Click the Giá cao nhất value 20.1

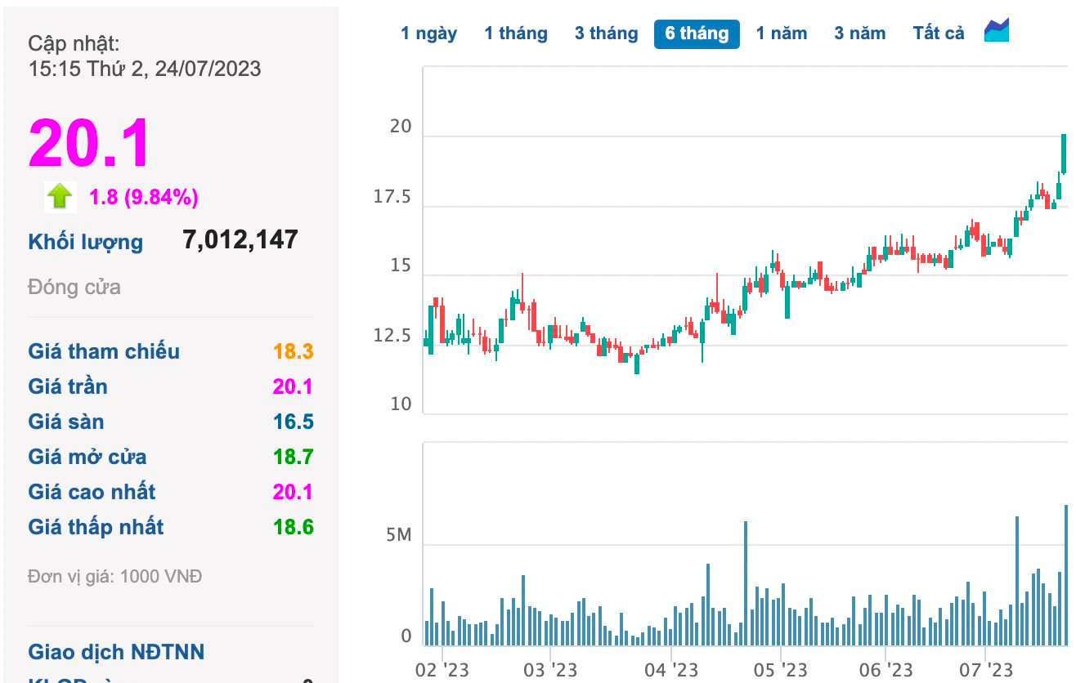294,492
